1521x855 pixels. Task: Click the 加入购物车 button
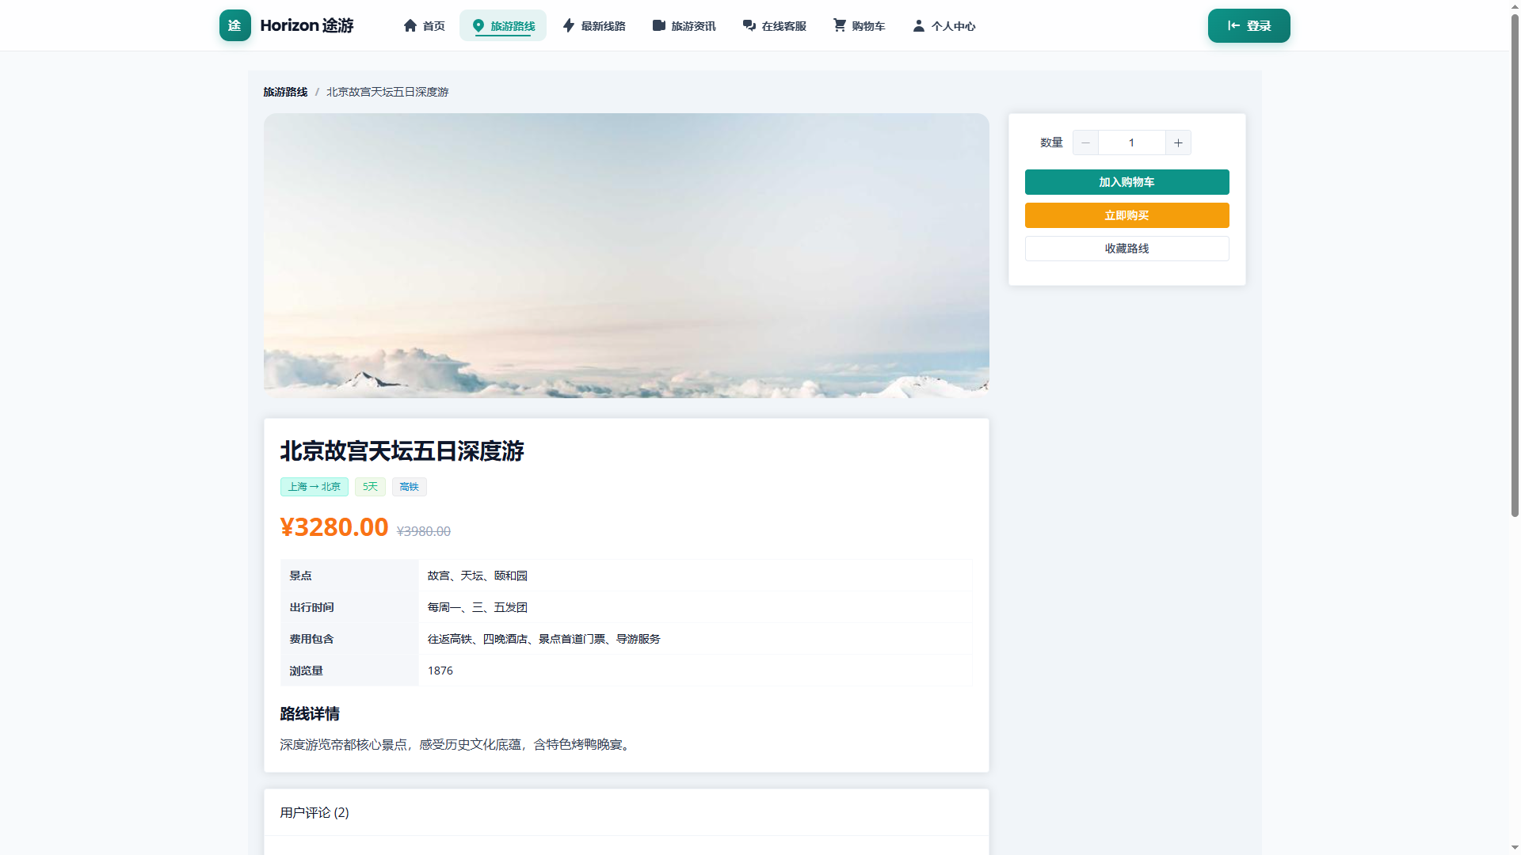coord(1126,182)
